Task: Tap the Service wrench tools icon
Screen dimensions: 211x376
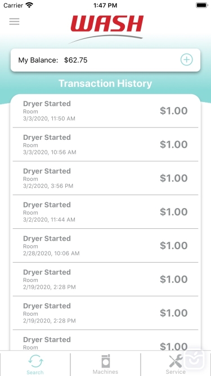Action: point(176,361)
